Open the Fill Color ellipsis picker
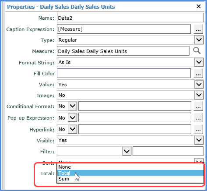Viewport: 207px width, 191px height. (x=198, y=74)
